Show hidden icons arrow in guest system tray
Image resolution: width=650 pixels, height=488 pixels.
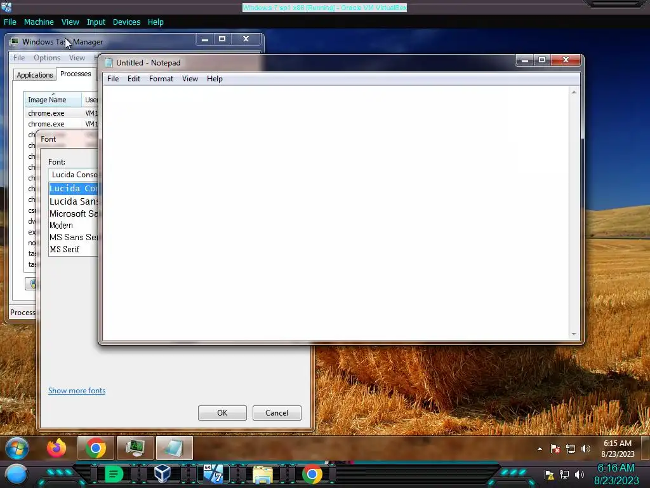pos(540,449)
